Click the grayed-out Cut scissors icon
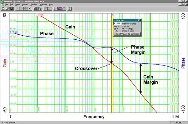 click(17, 9)
